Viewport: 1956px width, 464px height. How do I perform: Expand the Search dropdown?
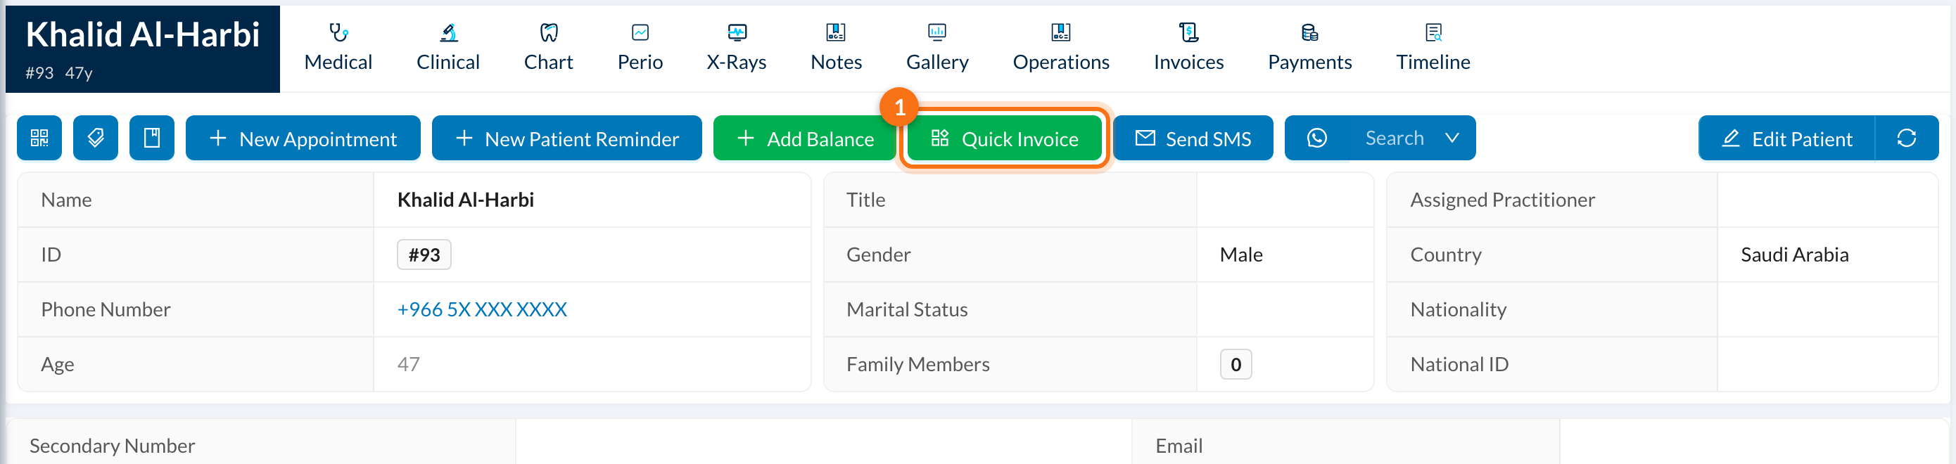click(x=1412, y=138)
